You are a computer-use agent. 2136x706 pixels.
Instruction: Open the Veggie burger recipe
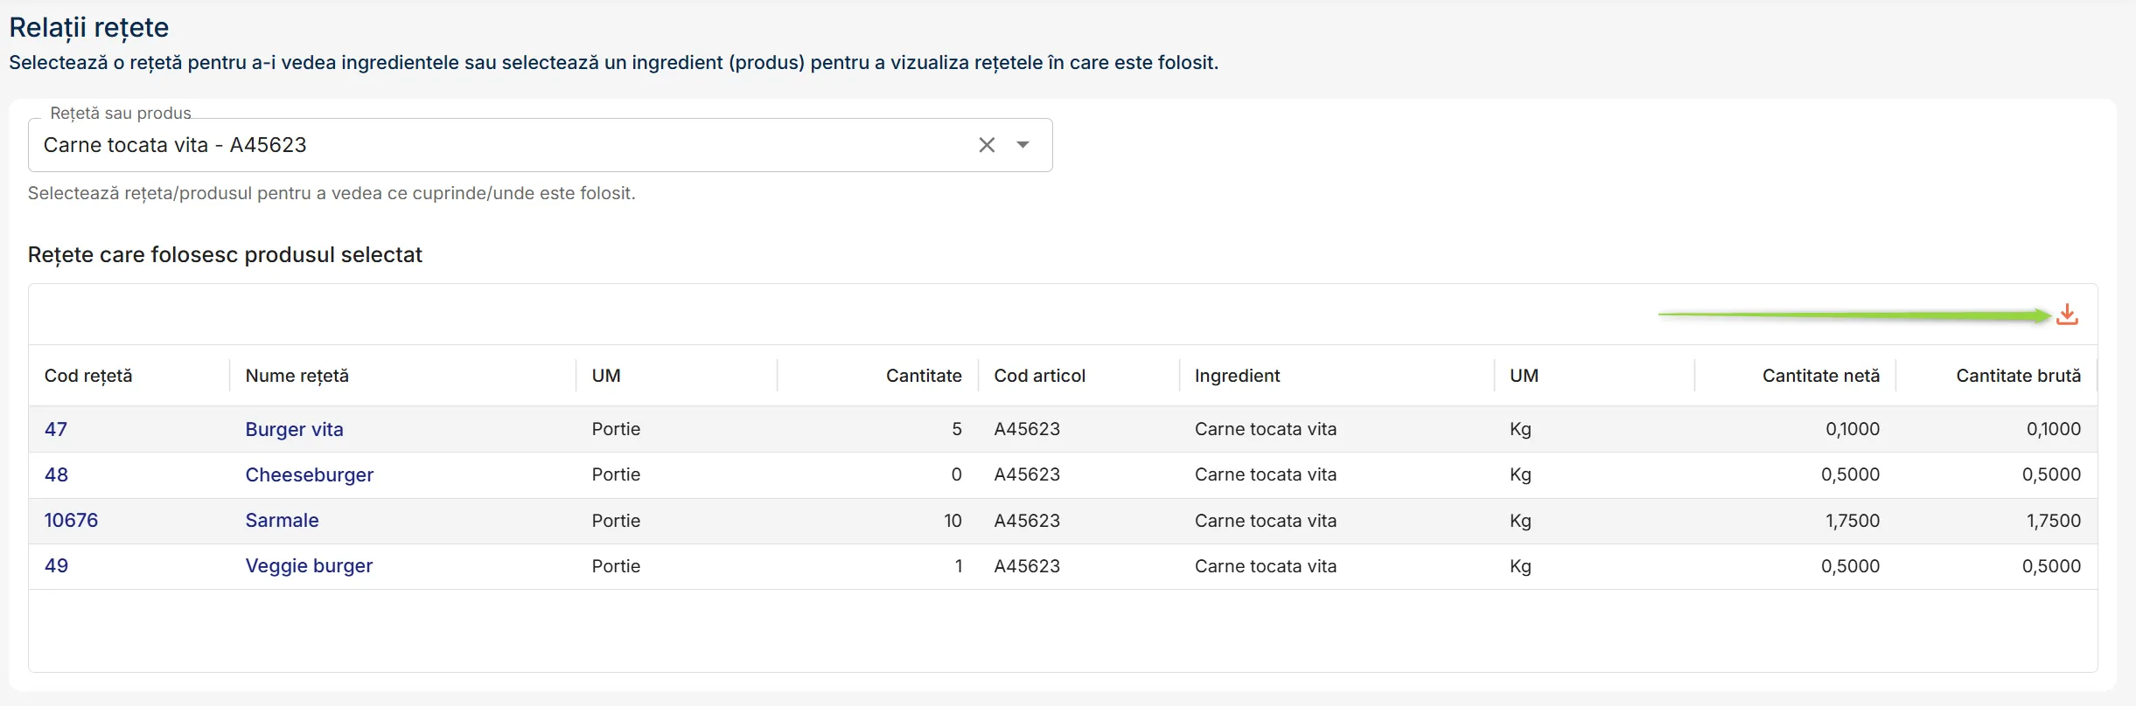309,565
